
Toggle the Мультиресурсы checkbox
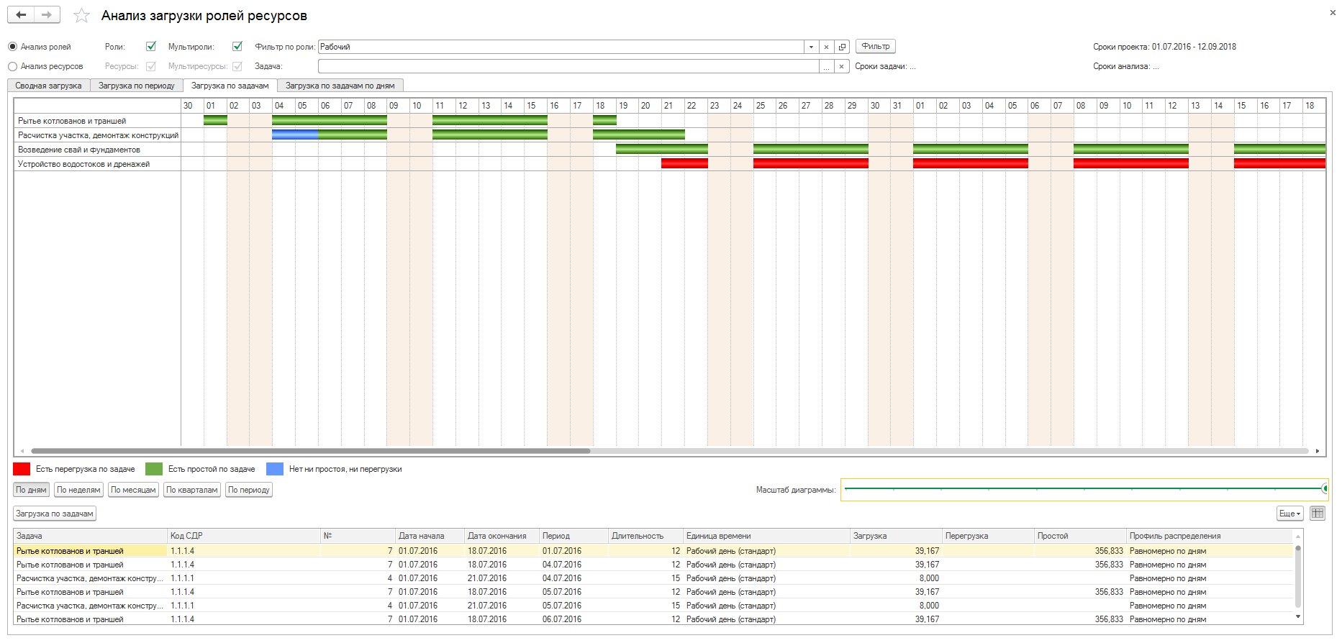pos(237,66)
